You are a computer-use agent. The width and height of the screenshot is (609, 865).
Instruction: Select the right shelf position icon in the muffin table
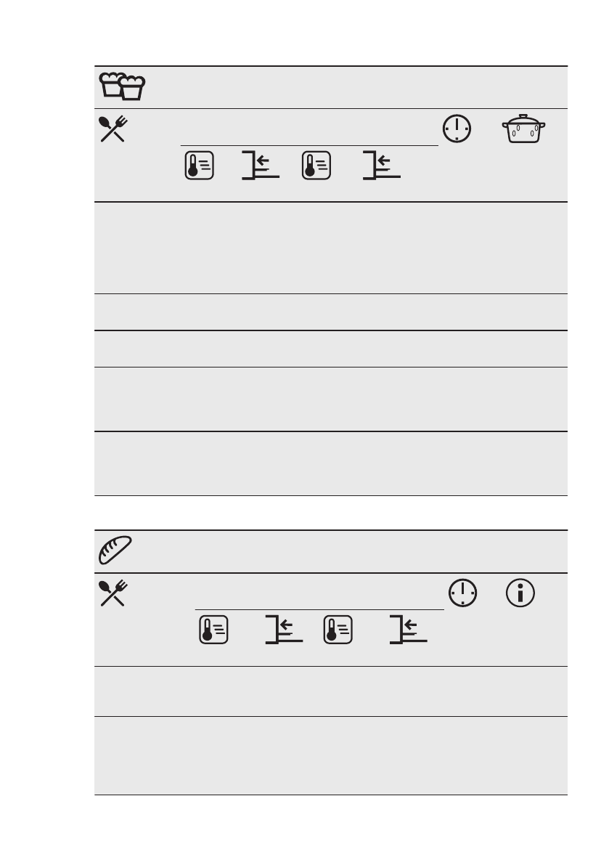tap(381, 165)
